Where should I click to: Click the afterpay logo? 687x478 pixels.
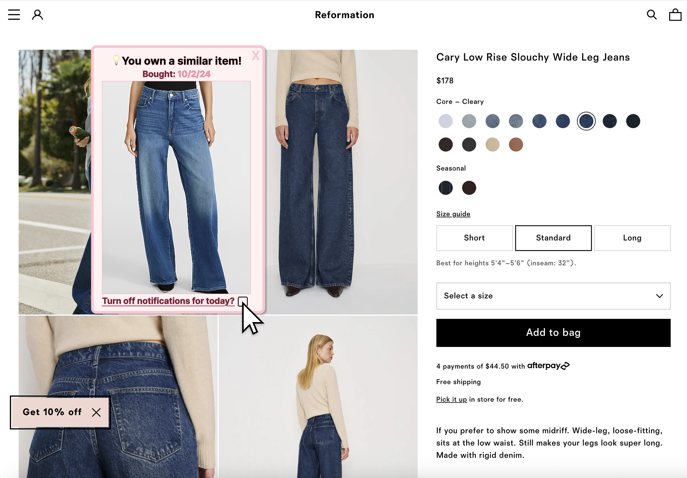[549, 366]
